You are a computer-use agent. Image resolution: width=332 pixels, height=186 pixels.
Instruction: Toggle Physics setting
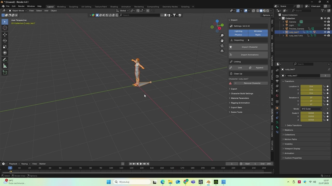[238, 35]
